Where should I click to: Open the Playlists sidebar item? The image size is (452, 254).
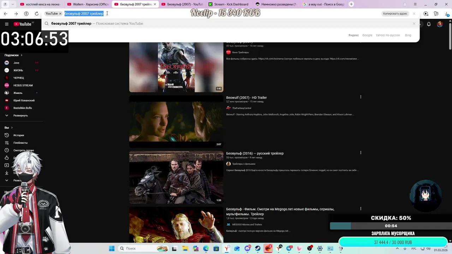pyautogui.click(x=20, y=143)
